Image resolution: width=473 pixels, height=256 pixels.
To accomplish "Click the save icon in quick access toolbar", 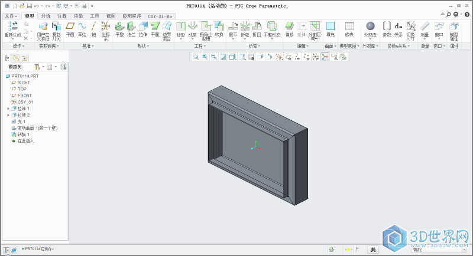I will click(x=29, y=6).
